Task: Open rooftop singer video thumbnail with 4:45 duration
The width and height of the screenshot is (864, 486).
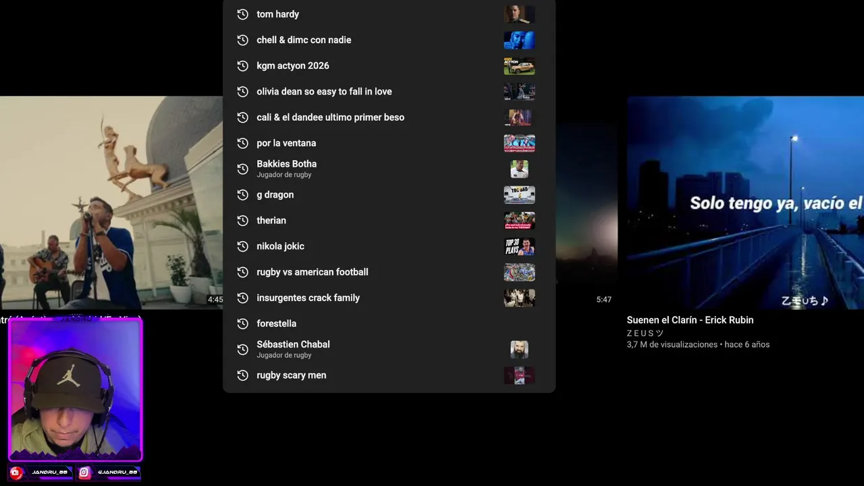Action: tap(111, 202)
